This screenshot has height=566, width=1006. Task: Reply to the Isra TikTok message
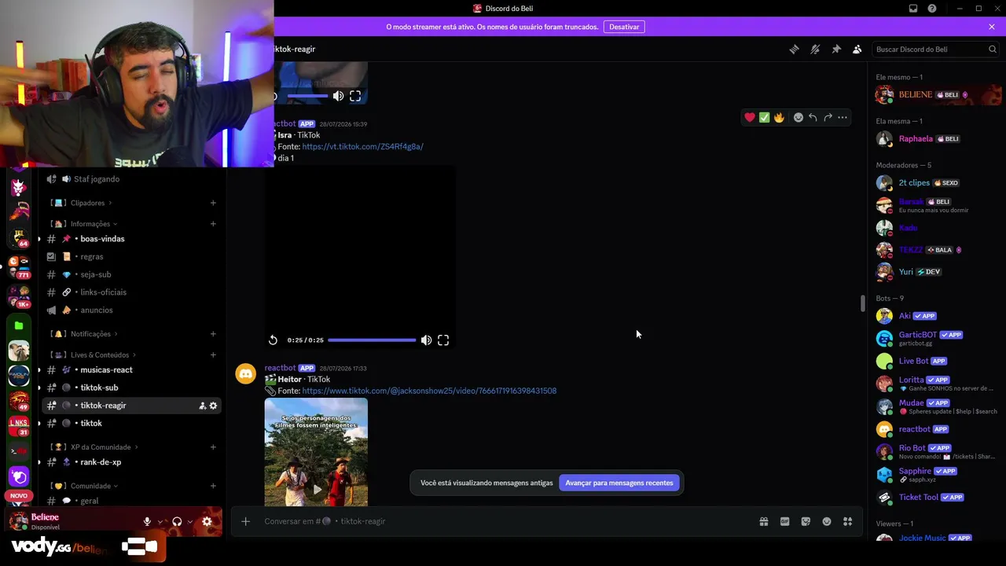813,118
